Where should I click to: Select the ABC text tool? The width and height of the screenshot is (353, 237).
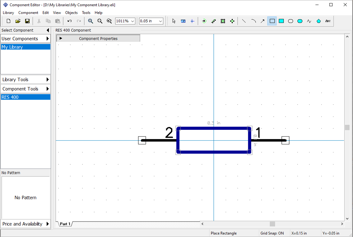click(328, 21)
